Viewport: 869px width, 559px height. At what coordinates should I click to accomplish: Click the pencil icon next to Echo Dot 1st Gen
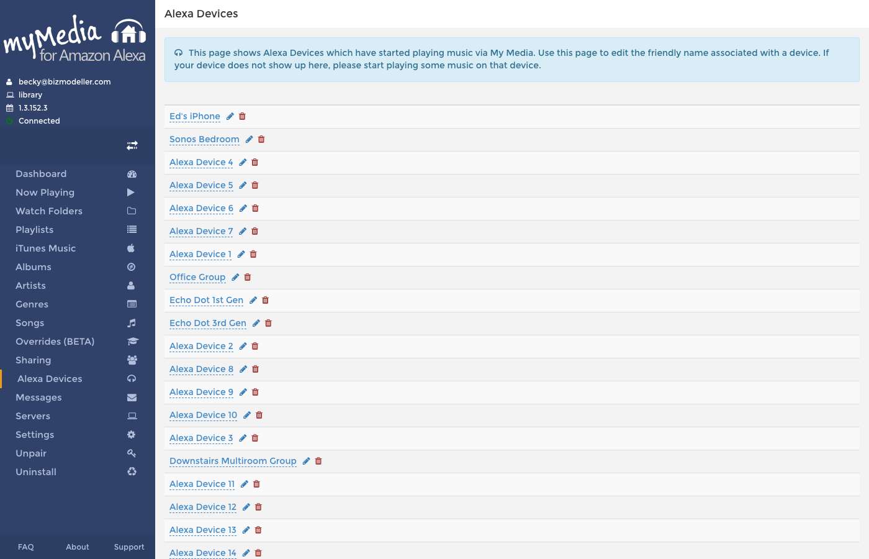tap(253, 301)
